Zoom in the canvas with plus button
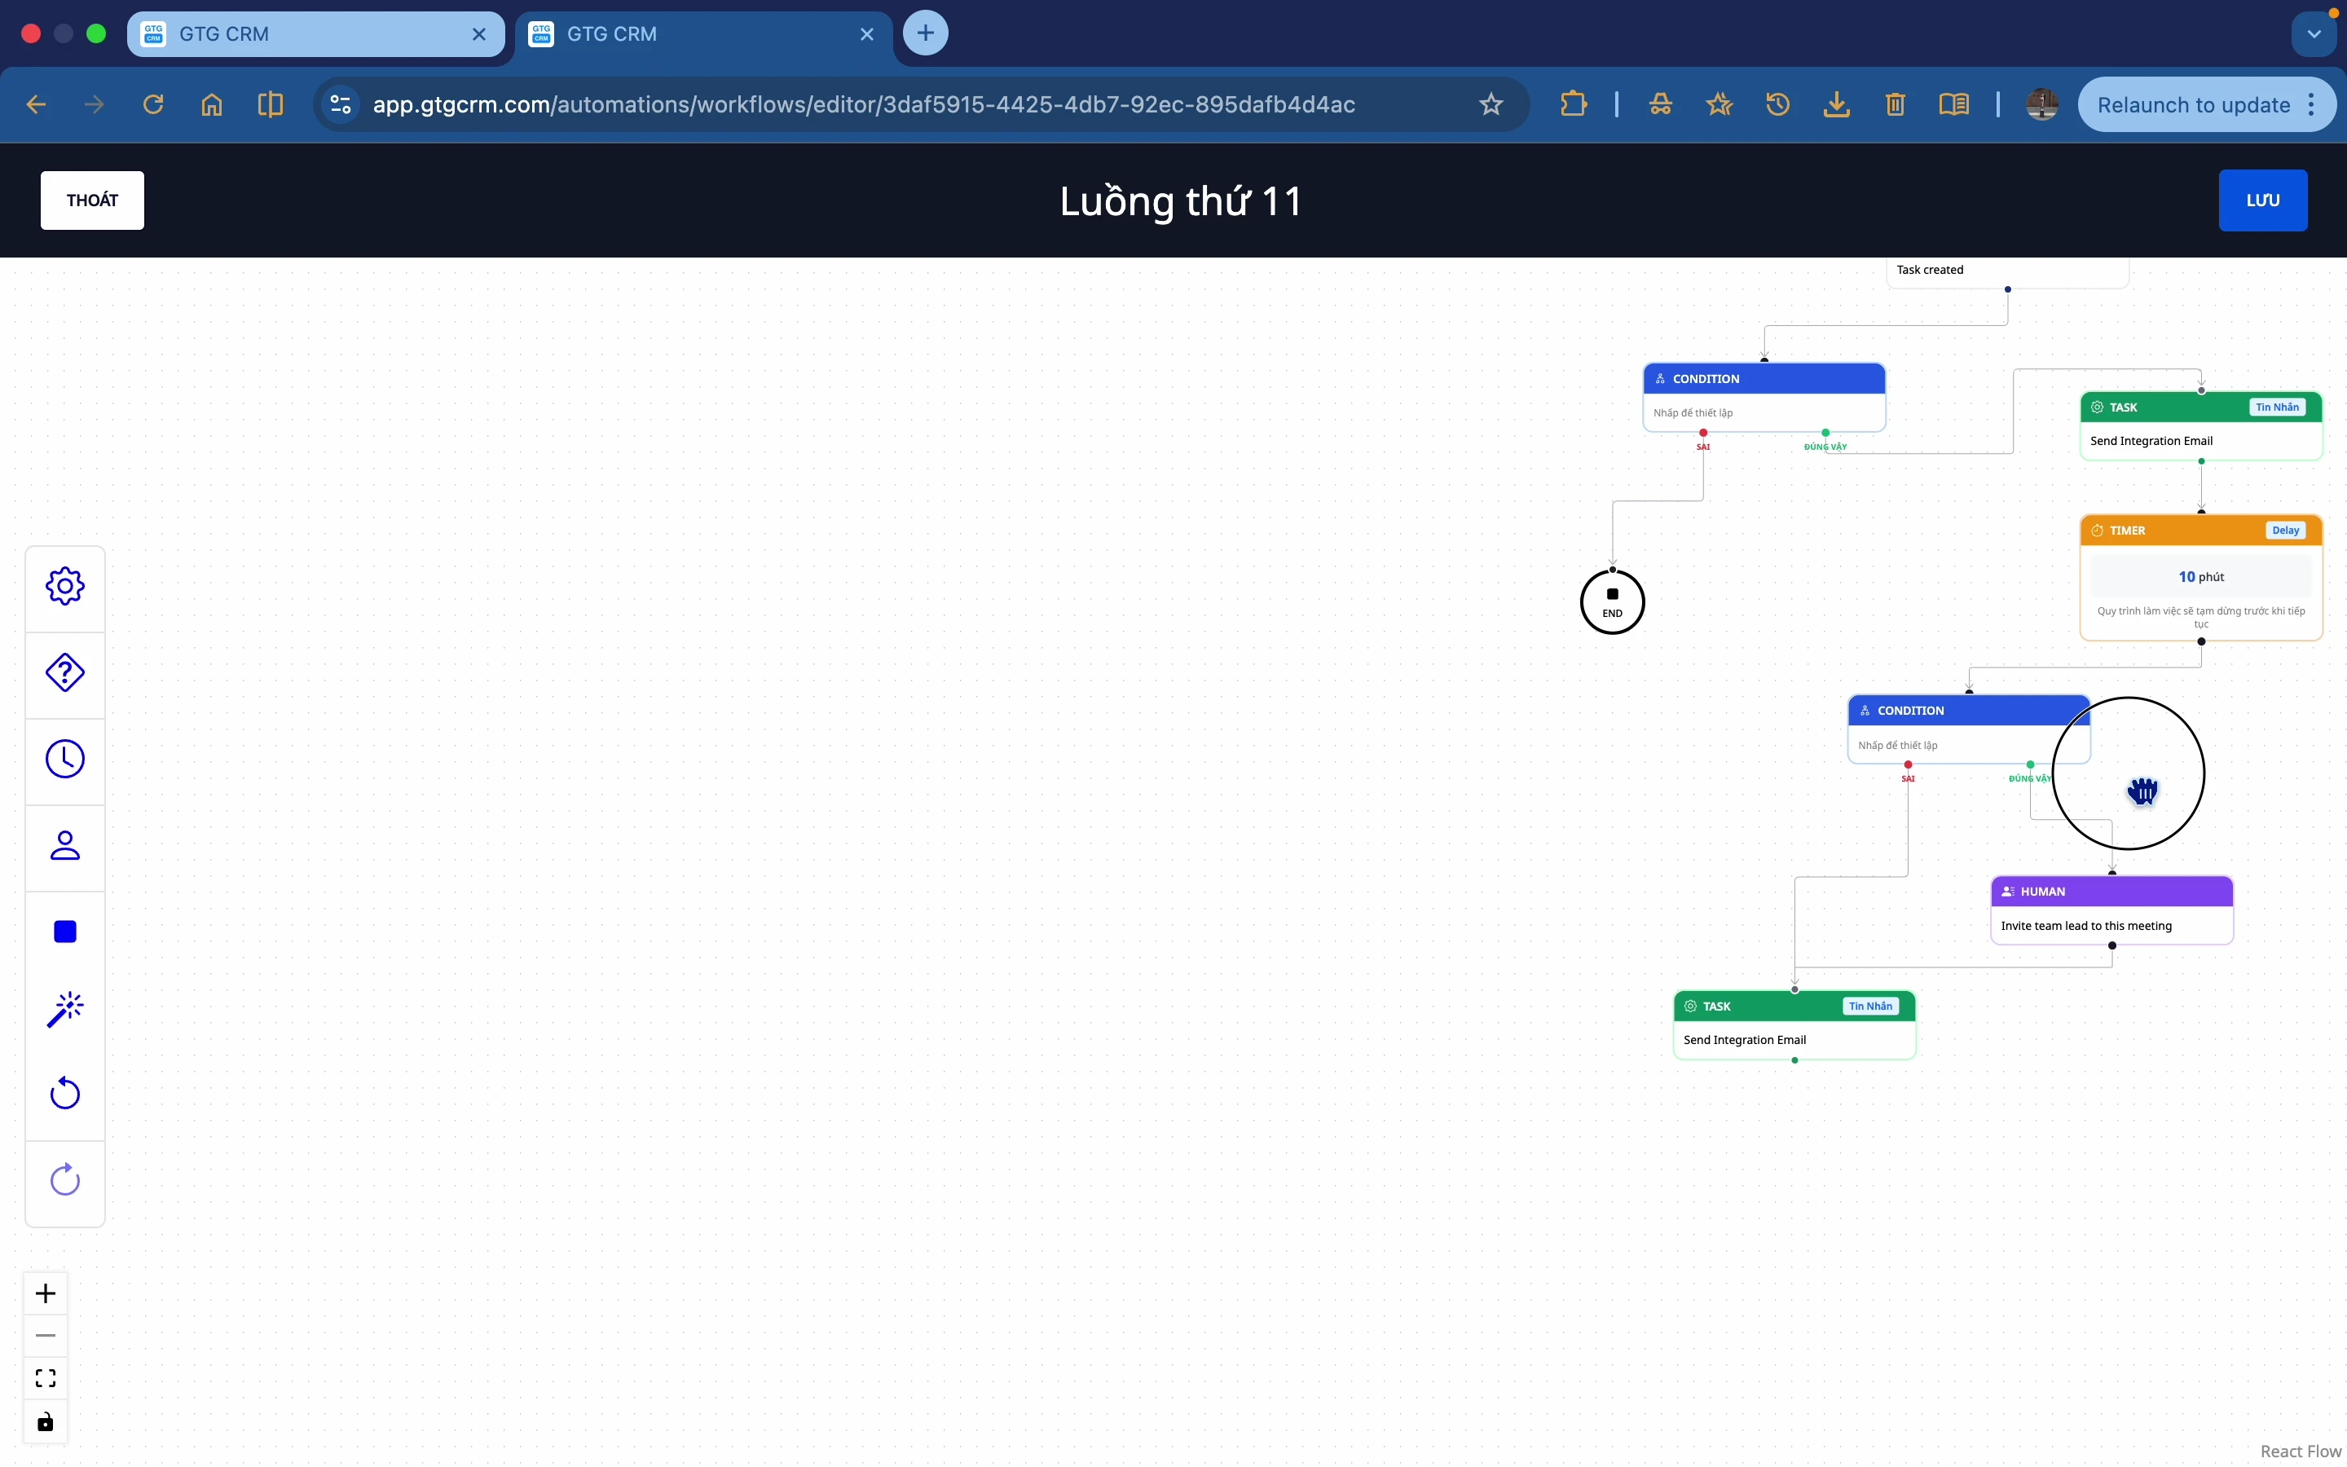The image size is (2347, 1467). tap(46, 1293)
